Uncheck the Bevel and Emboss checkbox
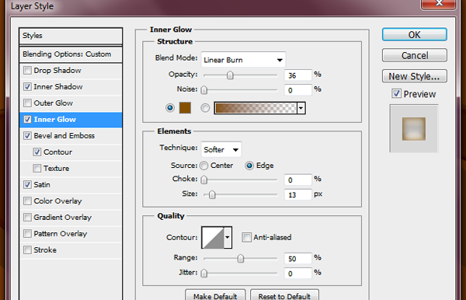 pos(27,136)
